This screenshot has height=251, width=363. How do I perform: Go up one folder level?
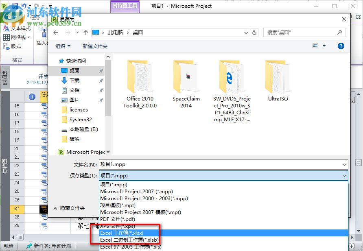(x=86, y=32)
